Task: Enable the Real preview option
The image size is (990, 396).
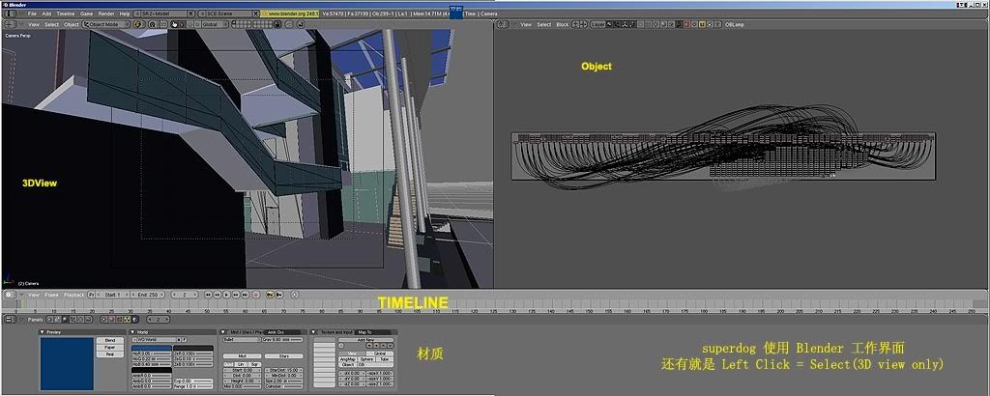Action: [109, 354]
